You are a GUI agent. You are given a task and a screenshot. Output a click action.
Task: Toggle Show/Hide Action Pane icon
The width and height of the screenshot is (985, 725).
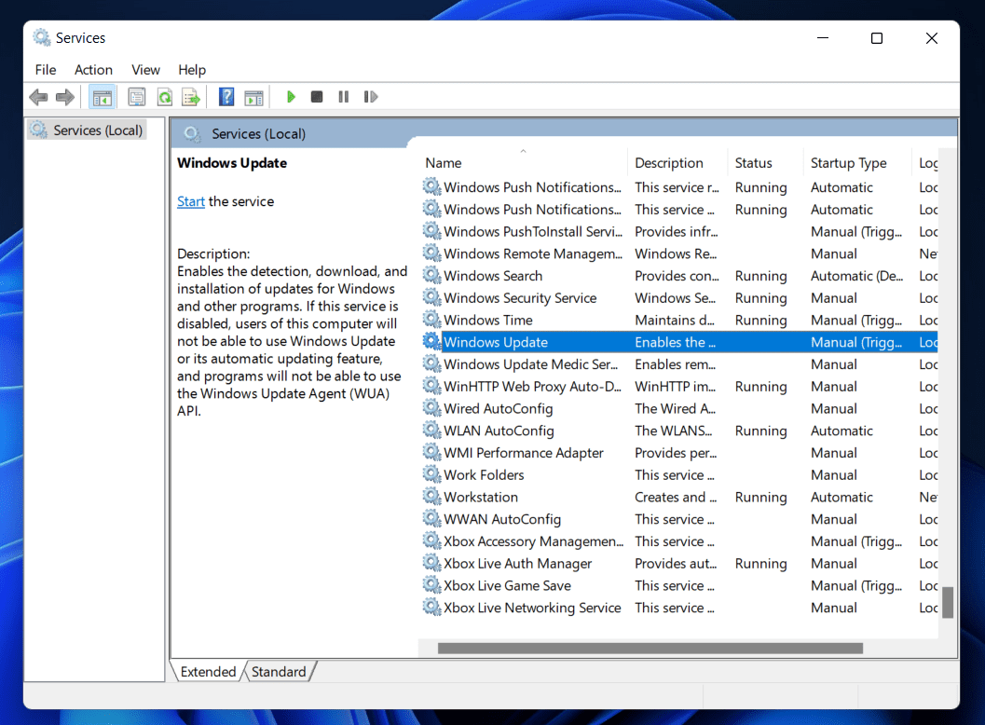[253, 97]
